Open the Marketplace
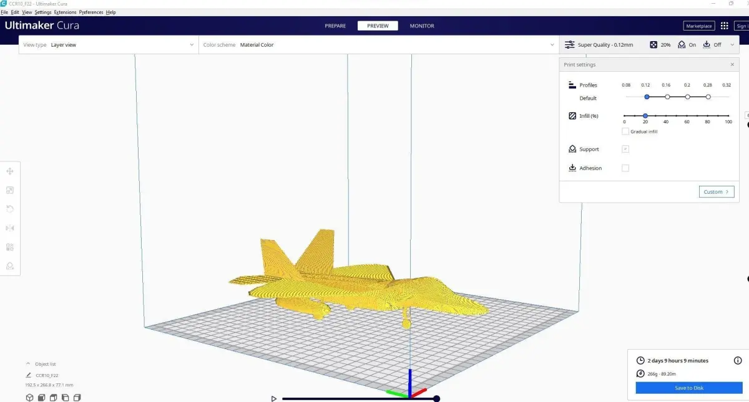749x402 pixels. (x=699, y=26)
